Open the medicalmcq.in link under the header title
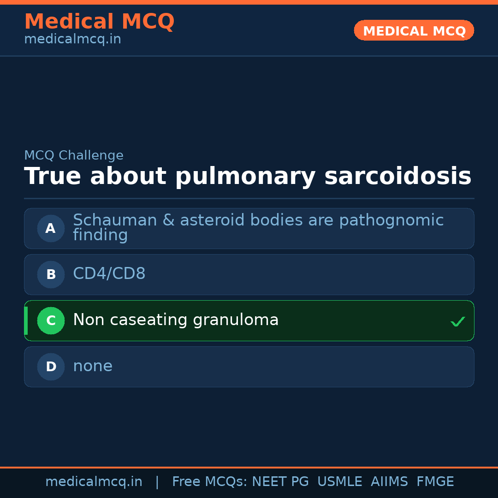 pyautogui.click(x=72, y=39)
